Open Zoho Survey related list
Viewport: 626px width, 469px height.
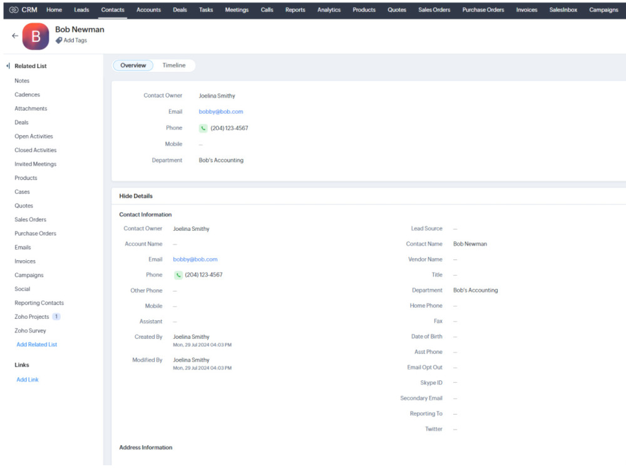tap(30, 331)
